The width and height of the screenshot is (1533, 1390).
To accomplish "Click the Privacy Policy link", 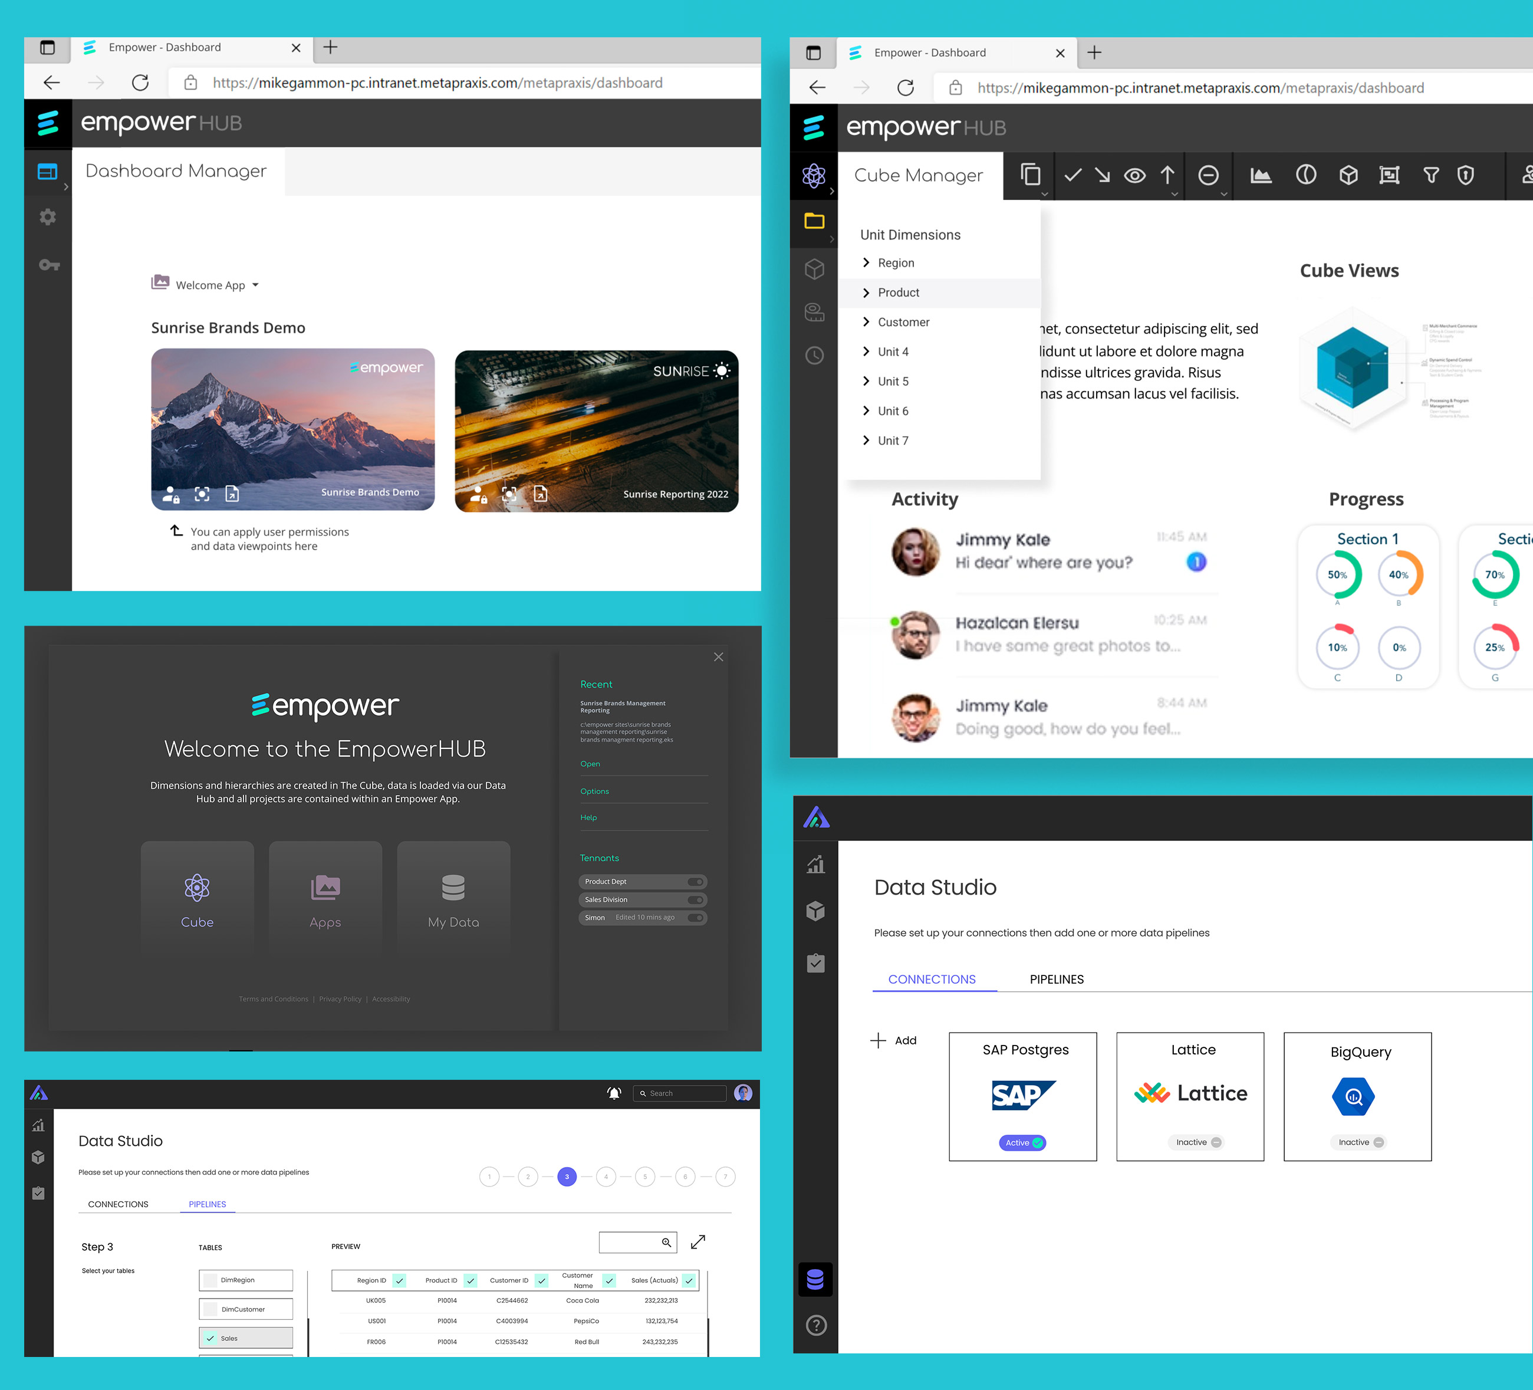I will (340, 999).
